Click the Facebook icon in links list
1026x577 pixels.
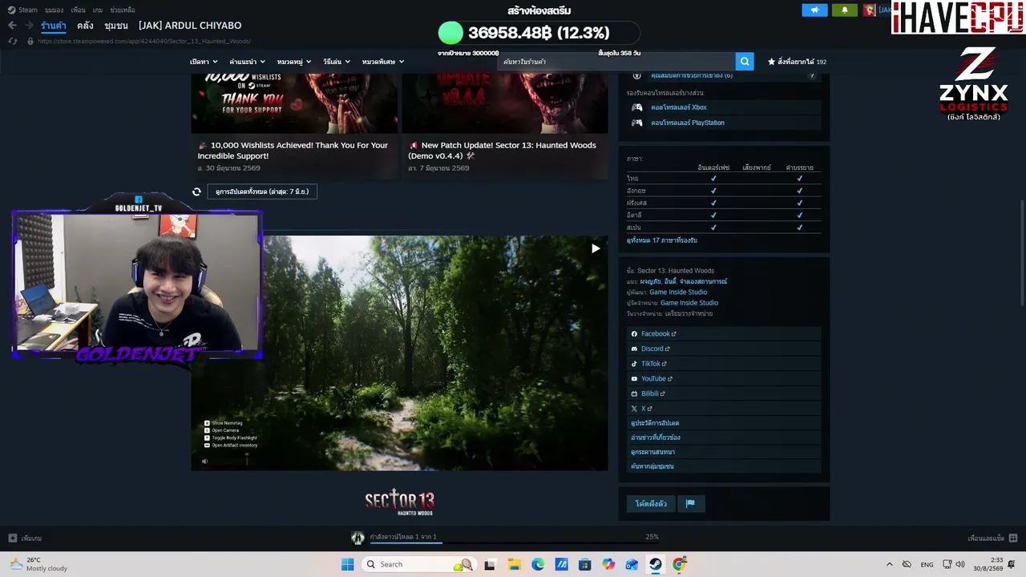click(x=634, y=334)
